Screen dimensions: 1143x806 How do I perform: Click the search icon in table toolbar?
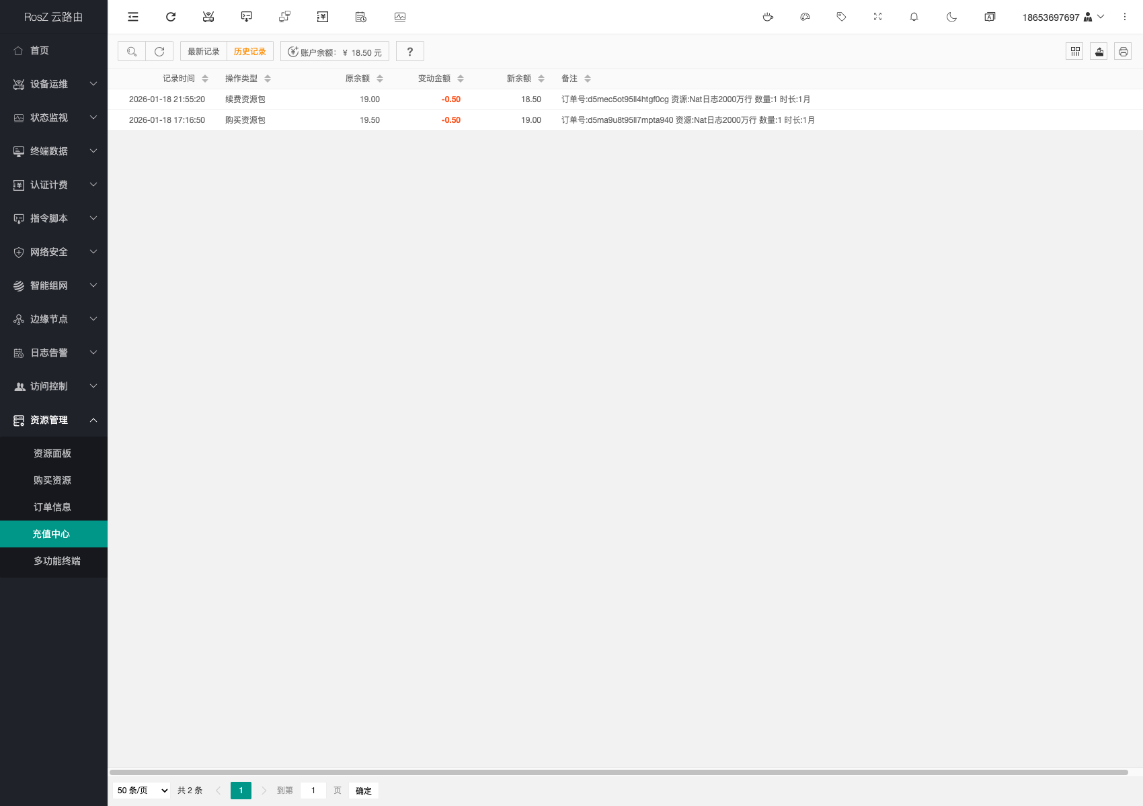coord(132,52)
